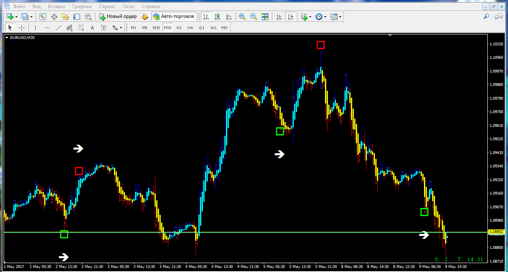
Task: Click the yellow horizontal price line label 1.08902
Action: click(496, 232)
